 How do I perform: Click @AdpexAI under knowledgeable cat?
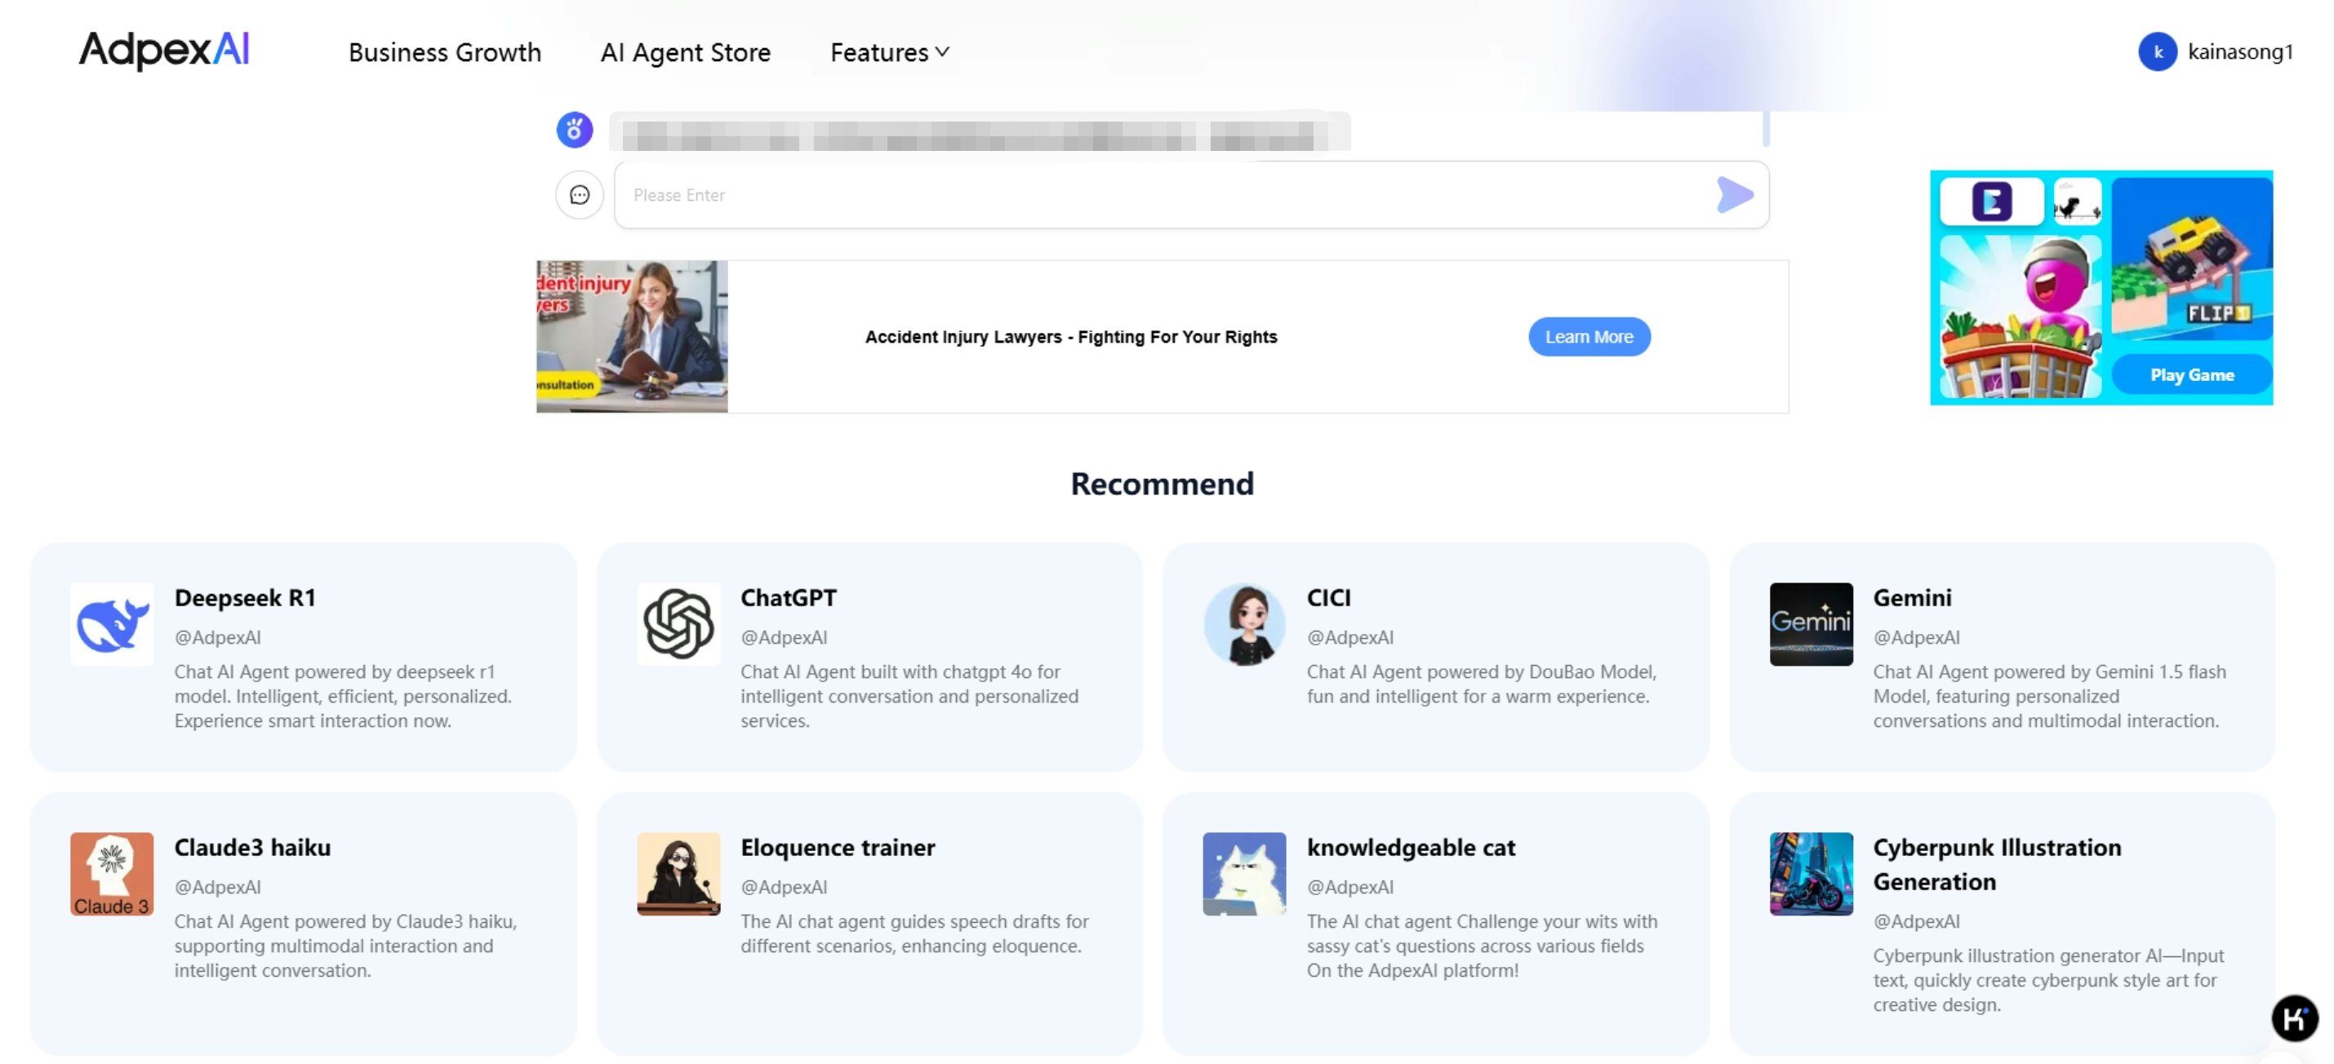coord(1350,888)
